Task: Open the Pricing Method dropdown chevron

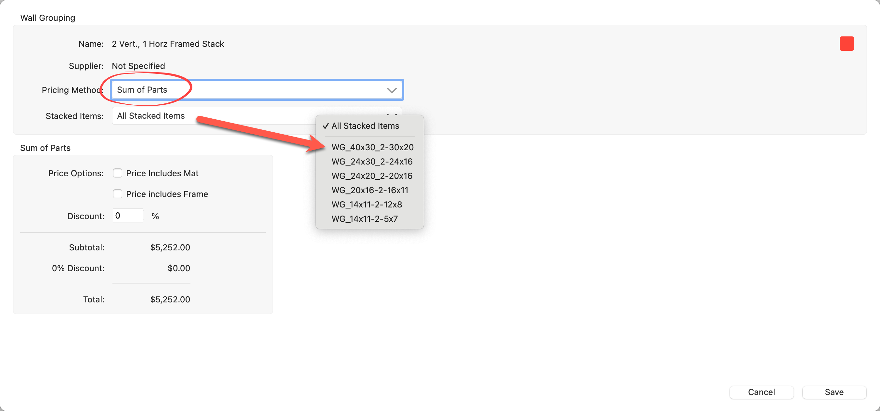Action: 392,90
